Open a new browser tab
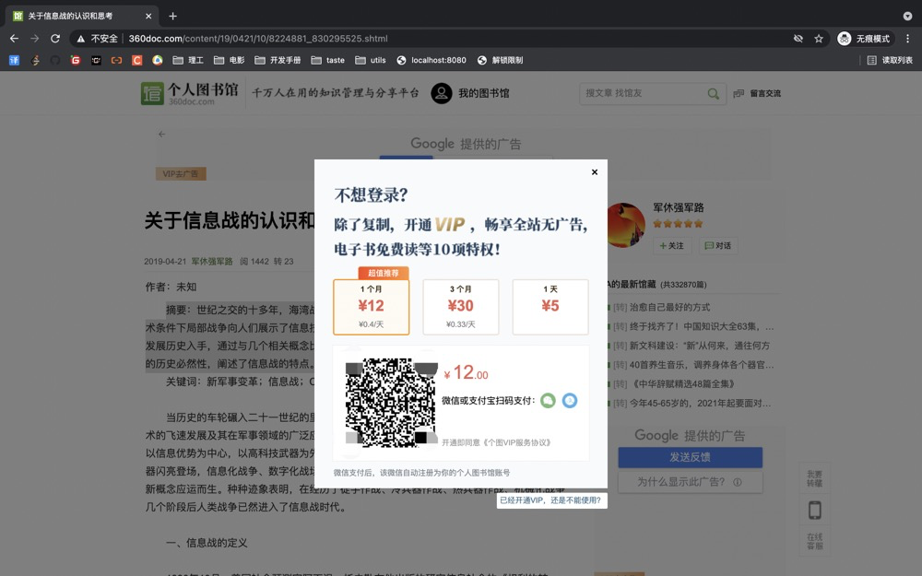 coord(173,16)
